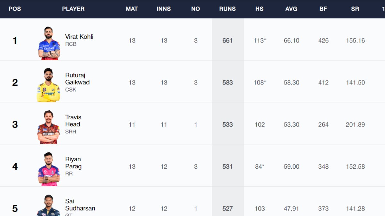
Task: Sort by MAT column header
Action: [132, 9]
